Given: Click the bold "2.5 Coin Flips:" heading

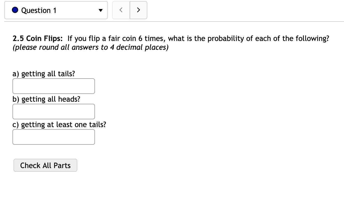Looking at the screenshot, I should pyautogui.click(x=38, y=39).
